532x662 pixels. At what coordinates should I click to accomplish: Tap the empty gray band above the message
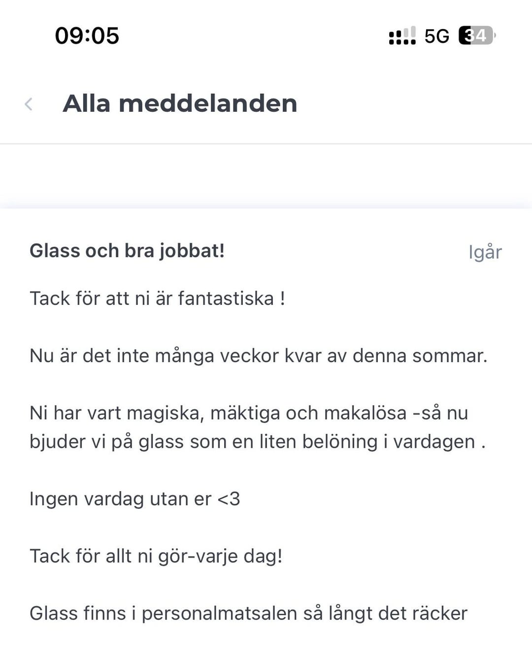coord(266,176)
